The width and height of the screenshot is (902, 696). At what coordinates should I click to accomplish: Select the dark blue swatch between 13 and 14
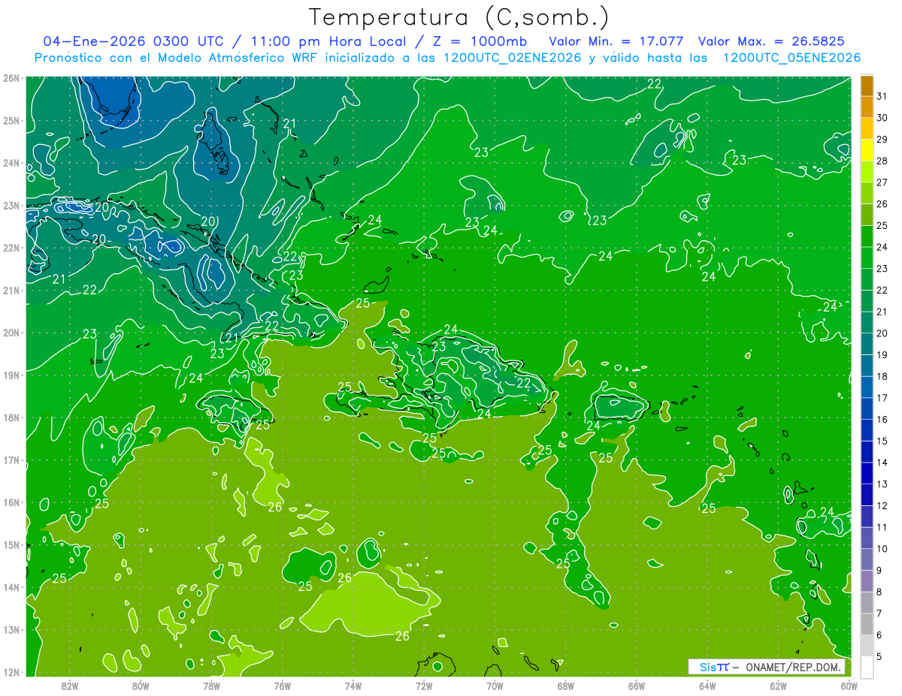tap(867, 473)
